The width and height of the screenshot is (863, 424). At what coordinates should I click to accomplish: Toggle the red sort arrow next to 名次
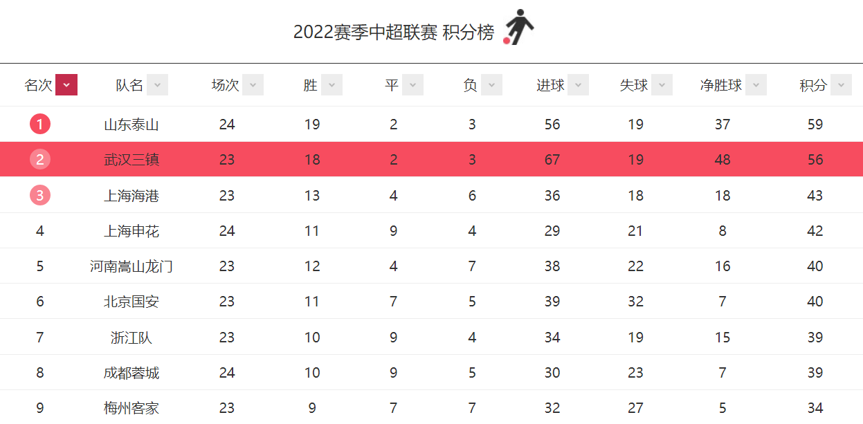click(x=66, y=85)
